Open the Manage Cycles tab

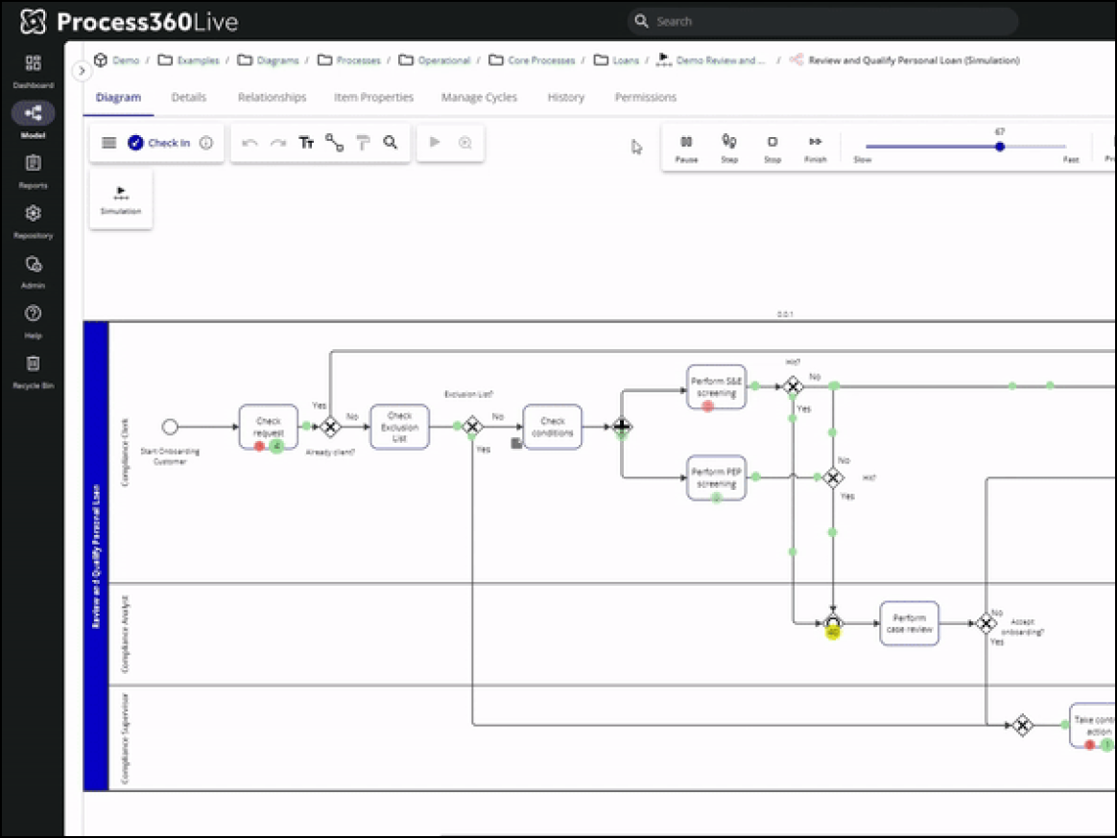click(x=479, y=97)
